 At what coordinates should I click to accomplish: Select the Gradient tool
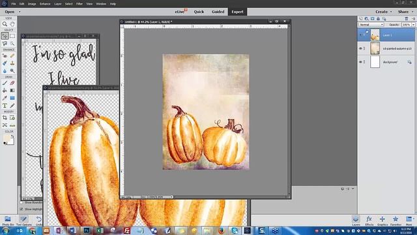[x=12, y=90]
